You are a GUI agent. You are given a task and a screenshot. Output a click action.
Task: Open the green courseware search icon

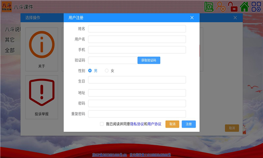coord(209,7)
